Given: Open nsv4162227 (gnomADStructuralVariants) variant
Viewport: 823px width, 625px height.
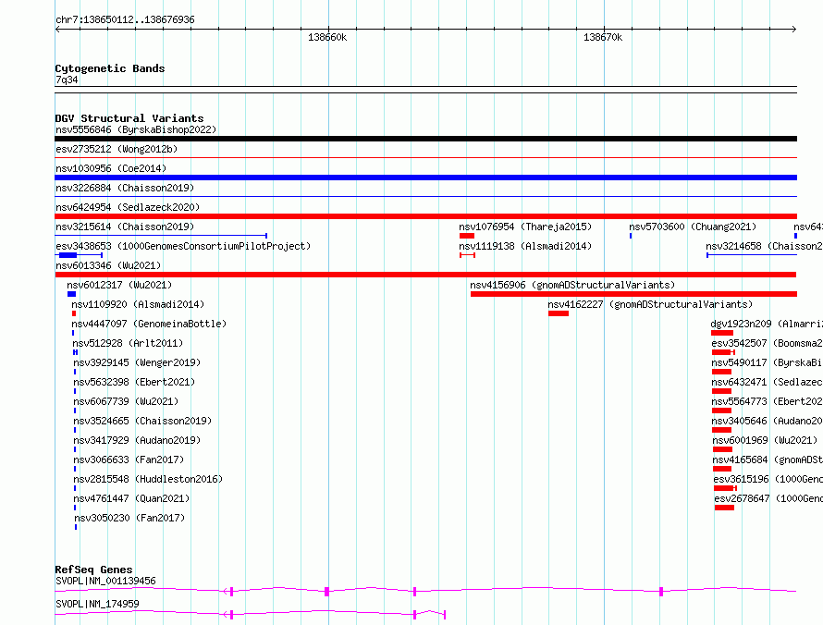Looking at the screenshot, I should tap(650, 304).
